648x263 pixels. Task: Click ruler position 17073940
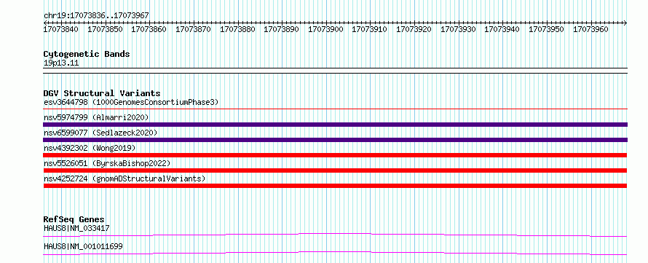[502, 29]
